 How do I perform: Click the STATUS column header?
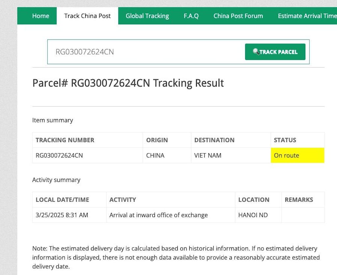click(285, 140)
